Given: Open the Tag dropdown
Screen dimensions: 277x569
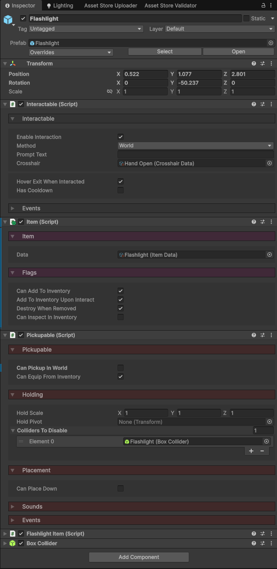Looking at the screenshot, I should [x=86, y=29].
